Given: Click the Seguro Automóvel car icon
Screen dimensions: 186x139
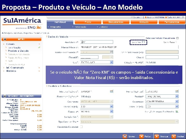Looking at the screenshot, I should pos(5,96).
